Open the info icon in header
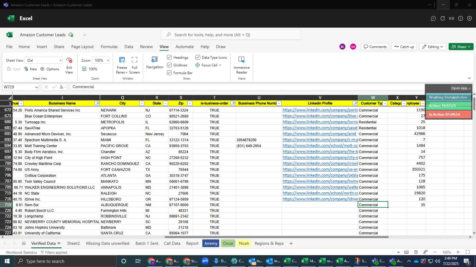 (461, 18)
